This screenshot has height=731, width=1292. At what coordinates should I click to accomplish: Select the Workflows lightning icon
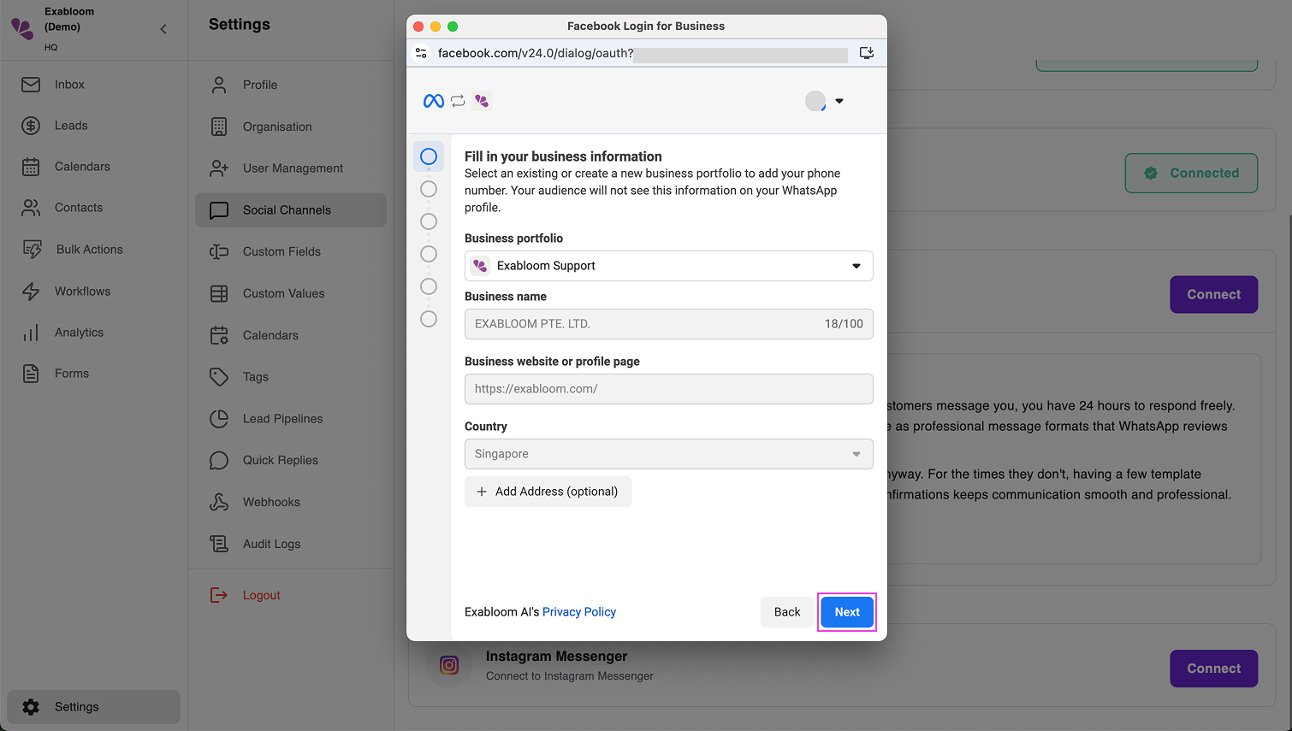point(32,291)
